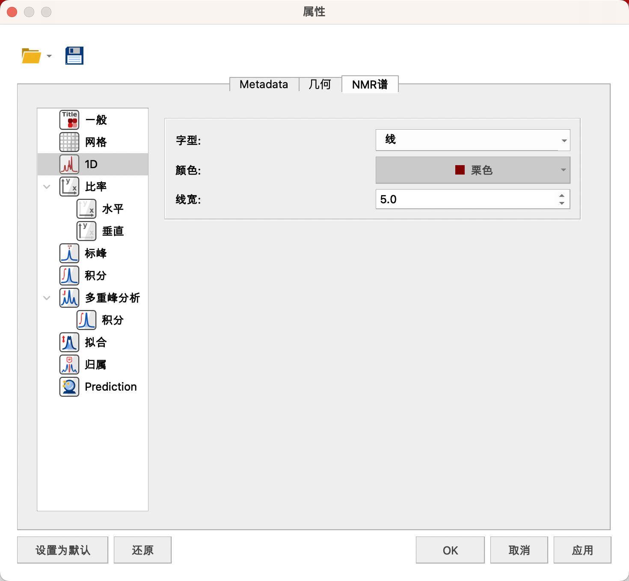This screenshot has height=581, width=629.
Task: Open the folder icon's dropdown arrow
Action: [49, 56]
